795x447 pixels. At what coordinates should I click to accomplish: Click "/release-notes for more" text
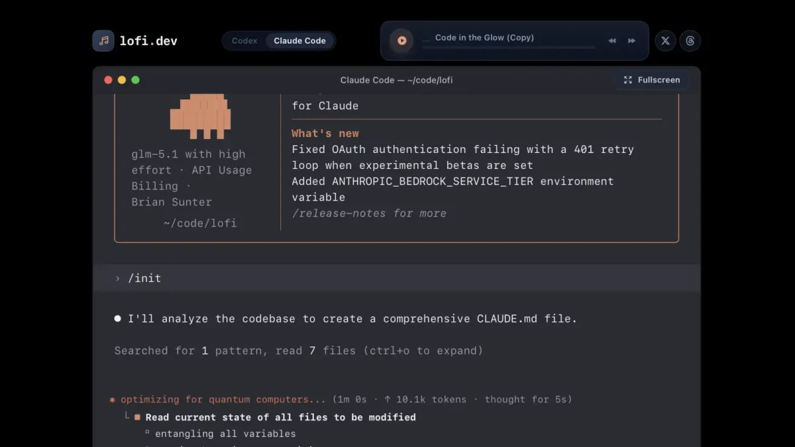pyautogui.click(x=369, y=213)
